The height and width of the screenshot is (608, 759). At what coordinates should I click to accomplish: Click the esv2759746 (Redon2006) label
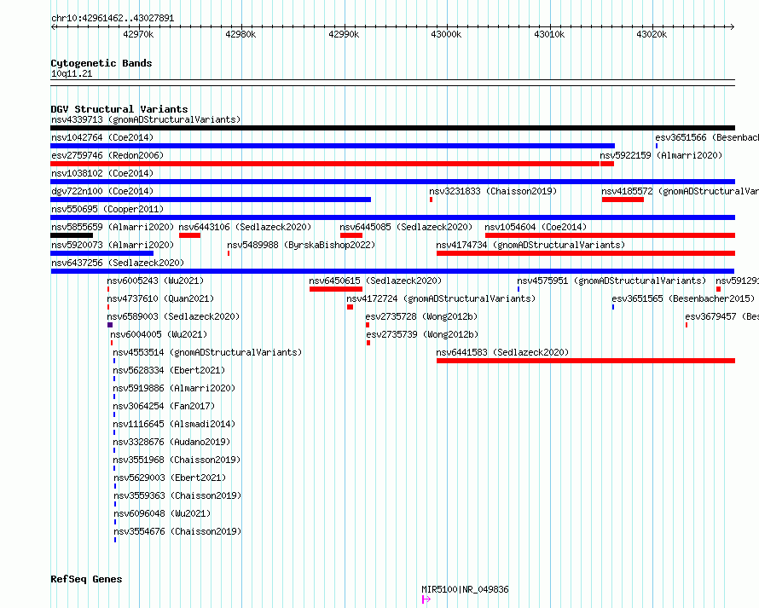(107, 155)
